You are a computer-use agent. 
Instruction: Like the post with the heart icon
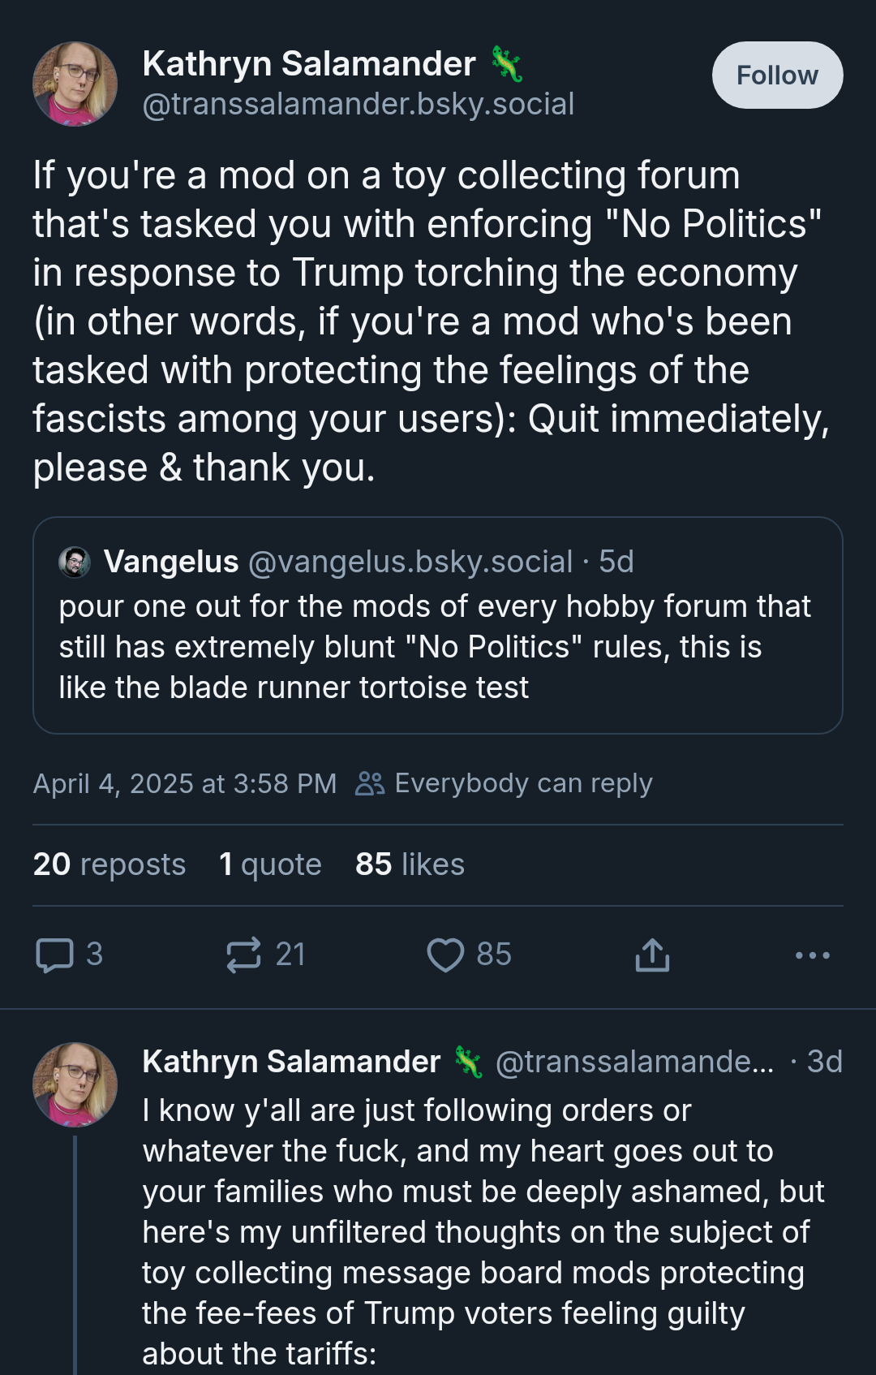[x=445, y=955]
